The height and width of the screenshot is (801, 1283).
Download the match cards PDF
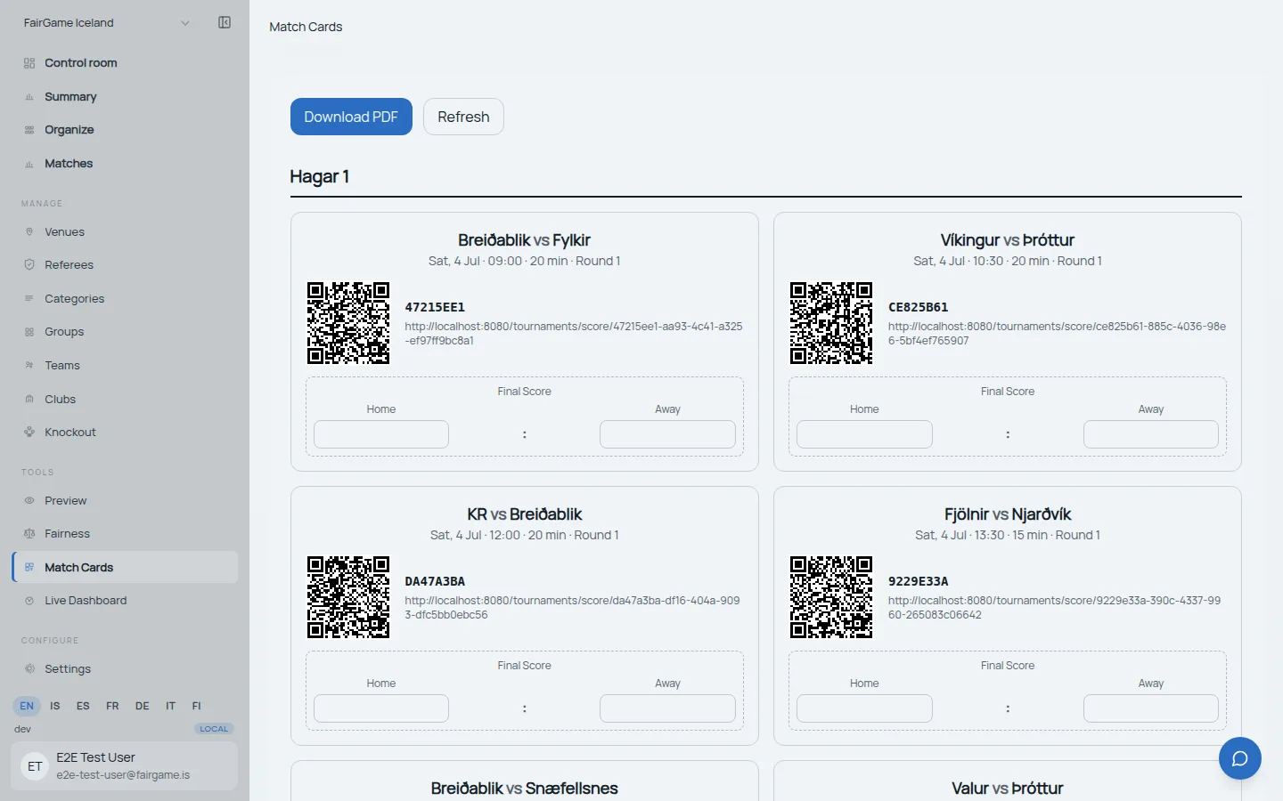click(351, 117)
